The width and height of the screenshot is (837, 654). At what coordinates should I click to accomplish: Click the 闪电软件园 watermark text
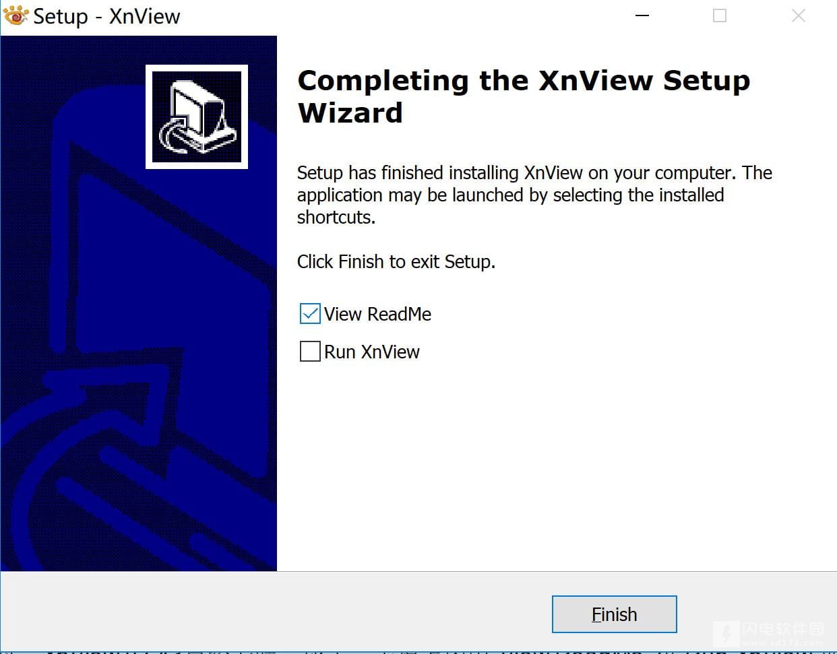coord(783,629)
